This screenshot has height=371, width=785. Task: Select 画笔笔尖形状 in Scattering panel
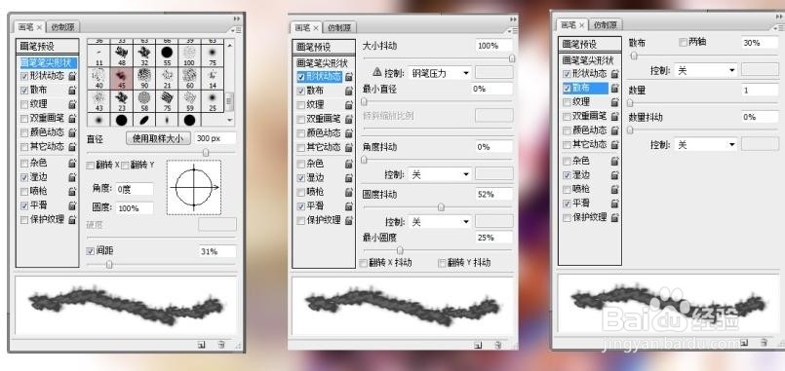click(588, 60)
